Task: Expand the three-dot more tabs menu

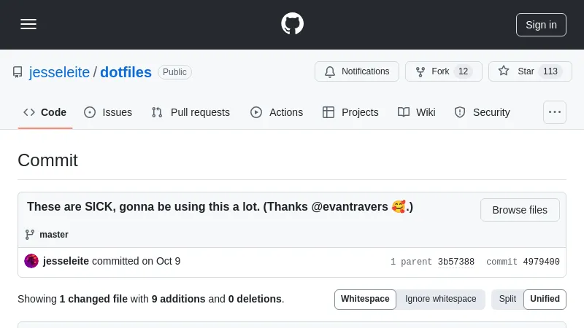Action: click(555, 112)
